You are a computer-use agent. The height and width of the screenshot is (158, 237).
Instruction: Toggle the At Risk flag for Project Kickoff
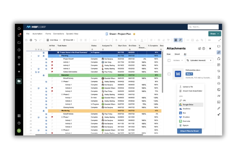(52, 59)
